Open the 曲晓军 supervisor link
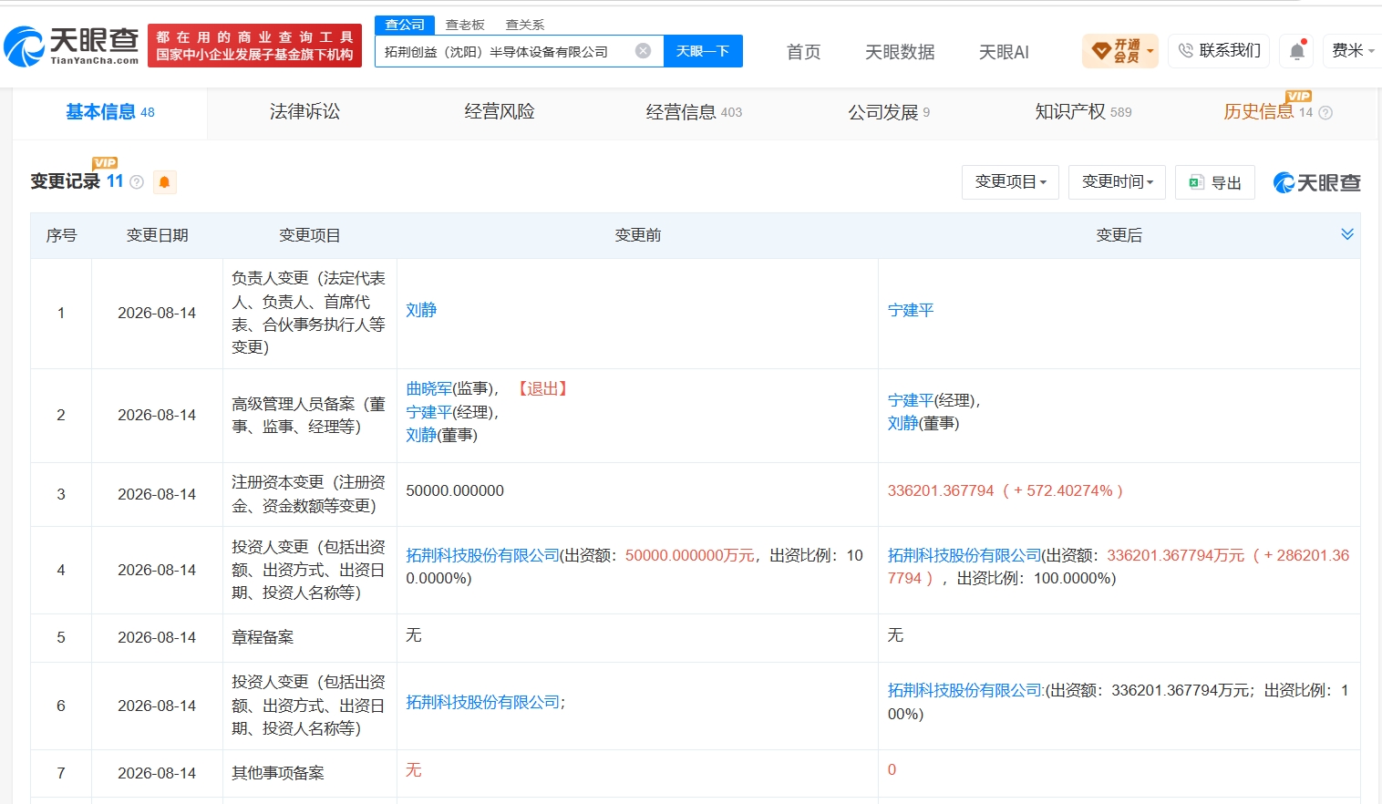This screenshot has height=804, width=1382. (428, 388)
